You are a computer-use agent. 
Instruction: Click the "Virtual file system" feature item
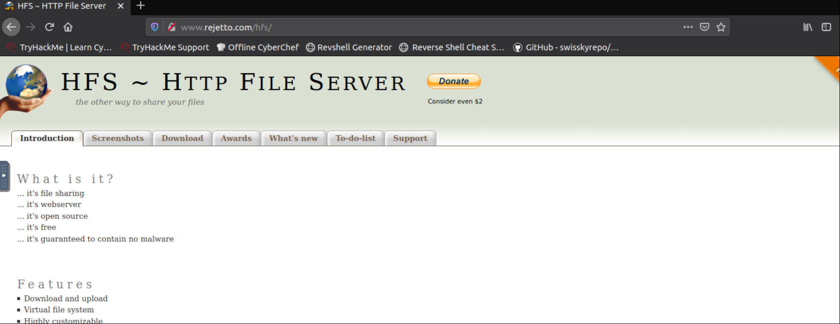point(59,310)
